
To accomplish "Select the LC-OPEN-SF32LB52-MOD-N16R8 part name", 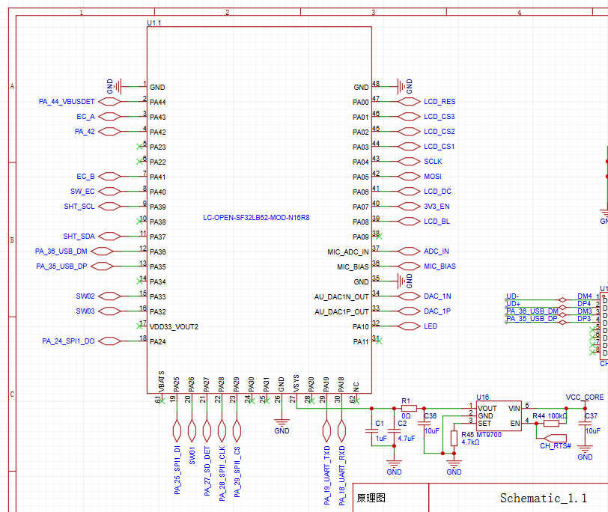I will click(256, 217).
